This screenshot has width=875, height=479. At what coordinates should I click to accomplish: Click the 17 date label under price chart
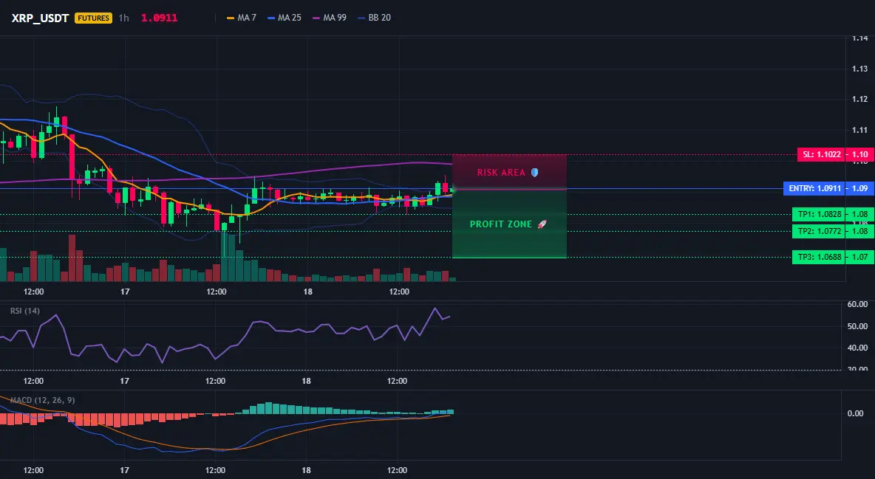pos(124,292)
